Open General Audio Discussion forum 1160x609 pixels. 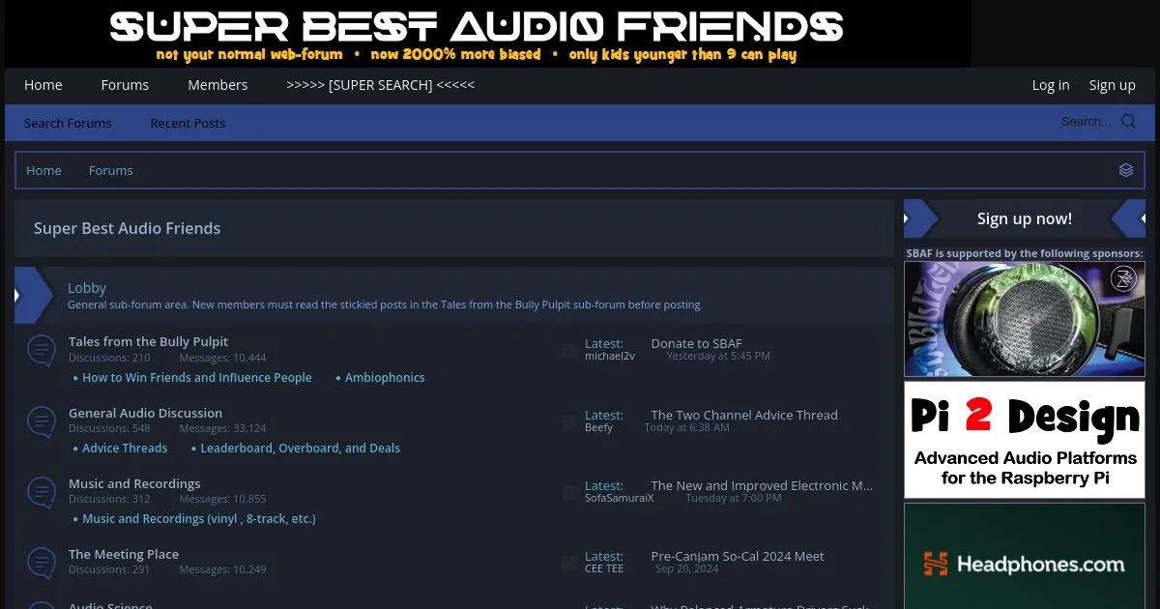click(x=145, y=413)
